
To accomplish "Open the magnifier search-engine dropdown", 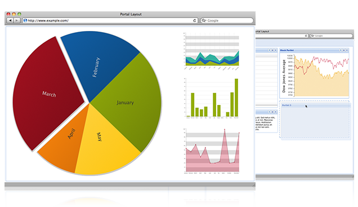I will (204, 20).
